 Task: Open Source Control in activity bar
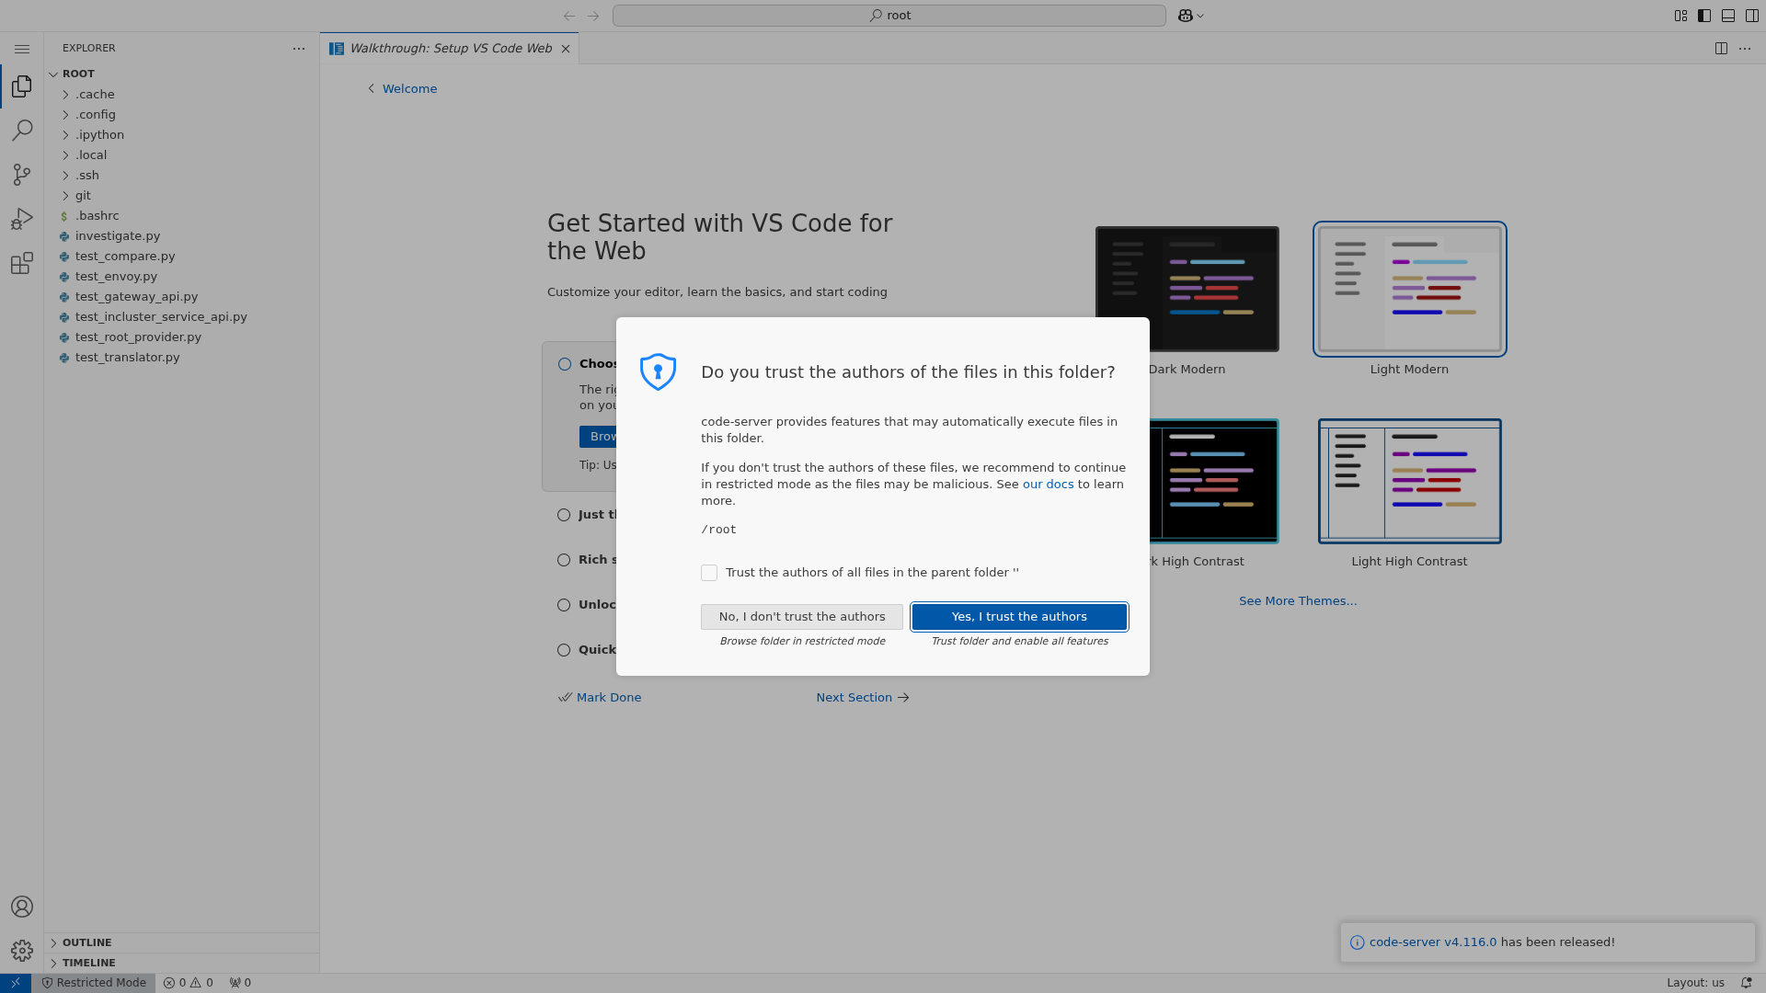tap(22, 175)
